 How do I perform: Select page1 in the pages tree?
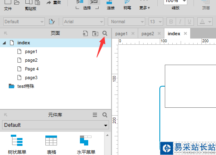pos(31,51)
